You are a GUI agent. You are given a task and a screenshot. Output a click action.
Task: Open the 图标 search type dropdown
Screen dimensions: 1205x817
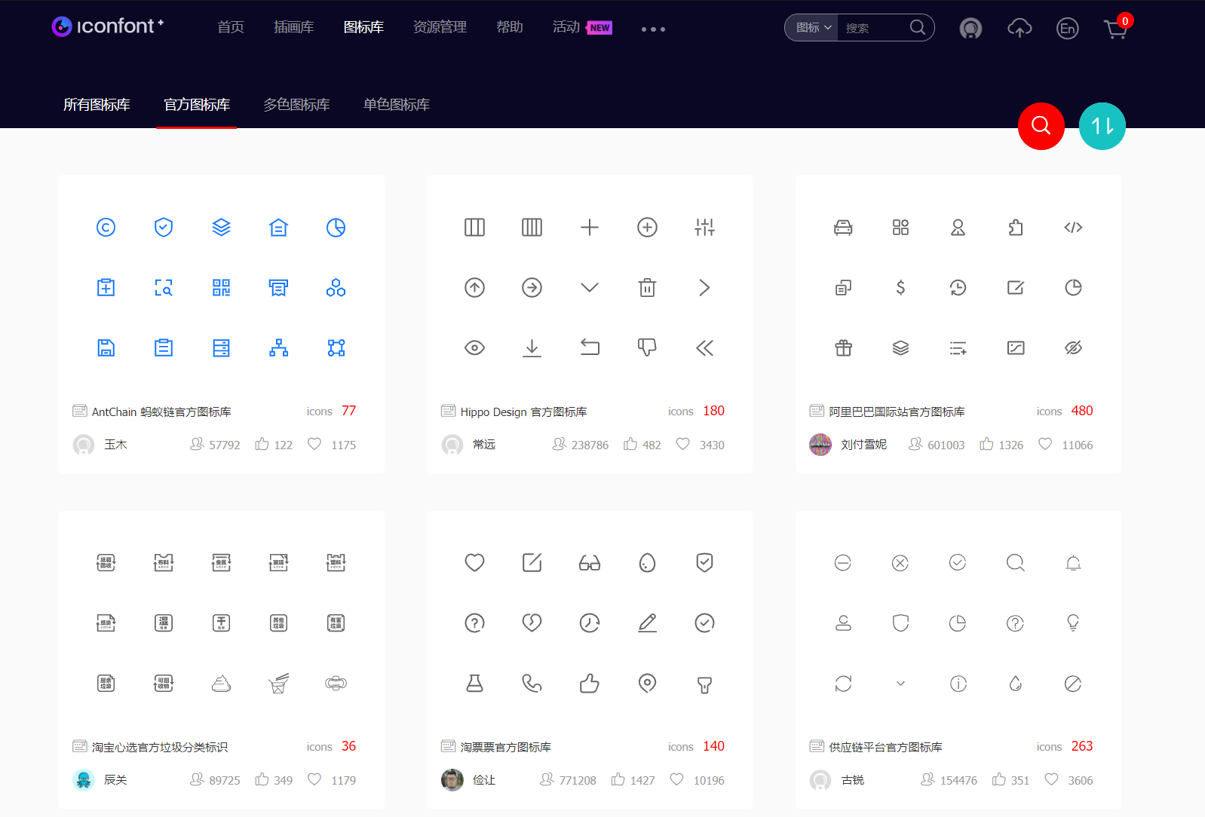point(813,28)
